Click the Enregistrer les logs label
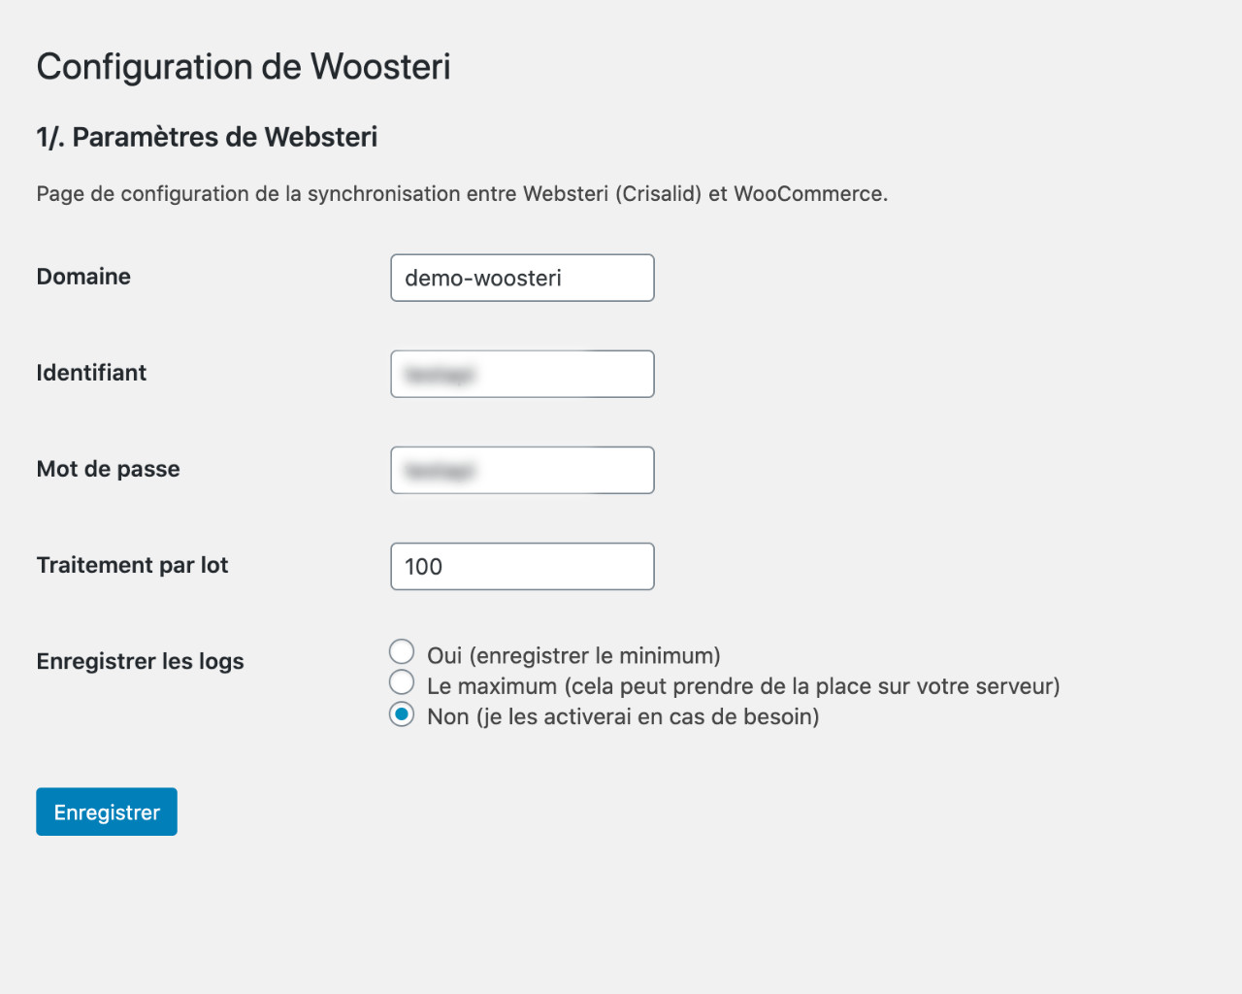This screenshot has width=1242, height=994. [140, 661]
